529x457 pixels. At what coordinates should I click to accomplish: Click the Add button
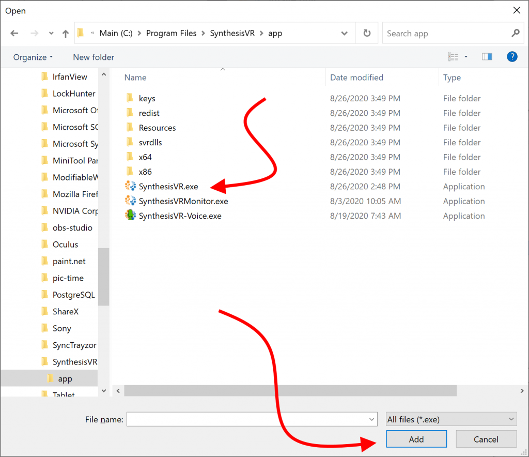point(416,439)
